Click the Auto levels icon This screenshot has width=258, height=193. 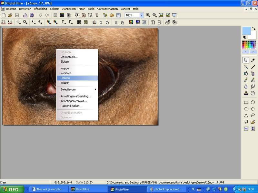click(x=3, y=22)
